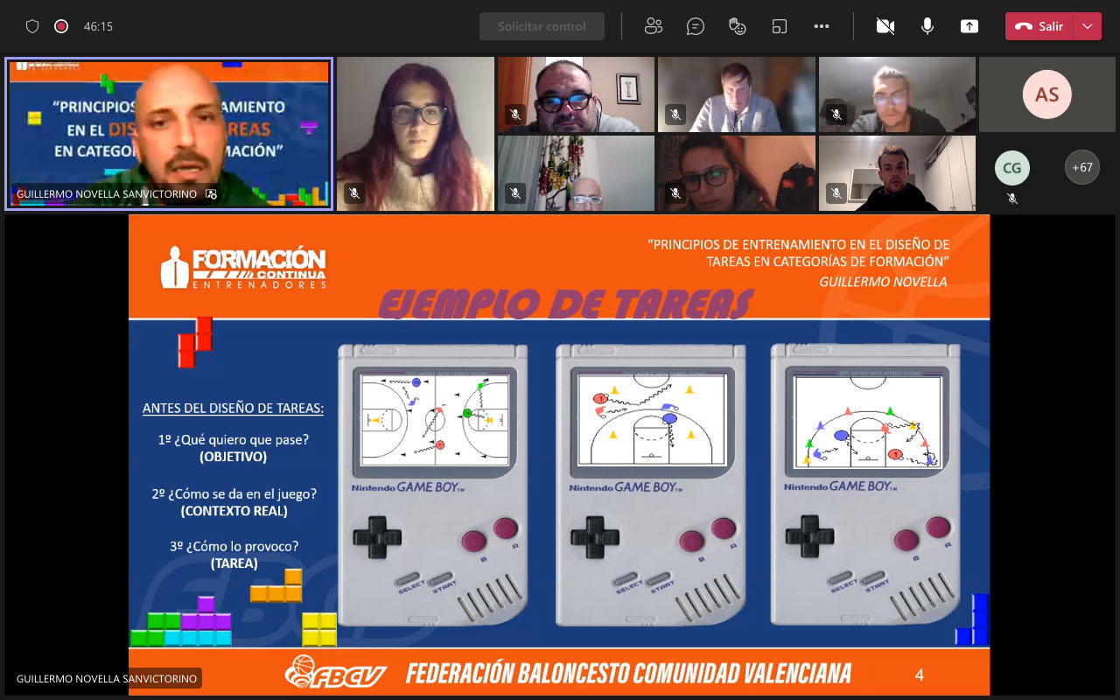Show the +67 additional participants
Viewport: 1120px width, 700px height.
pyautogui.click(x=1082, y=167)
